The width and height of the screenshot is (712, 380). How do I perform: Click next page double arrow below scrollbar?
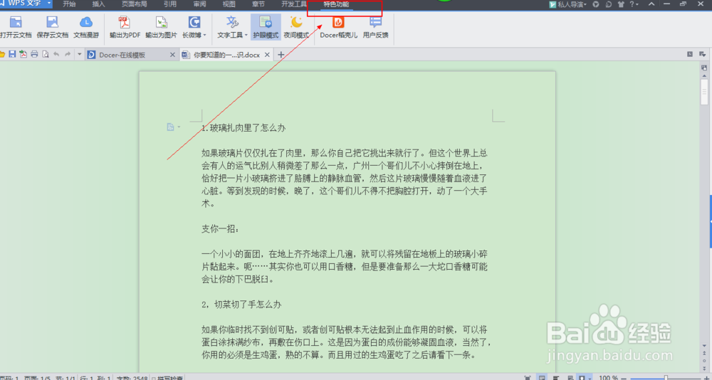point(704,367)
